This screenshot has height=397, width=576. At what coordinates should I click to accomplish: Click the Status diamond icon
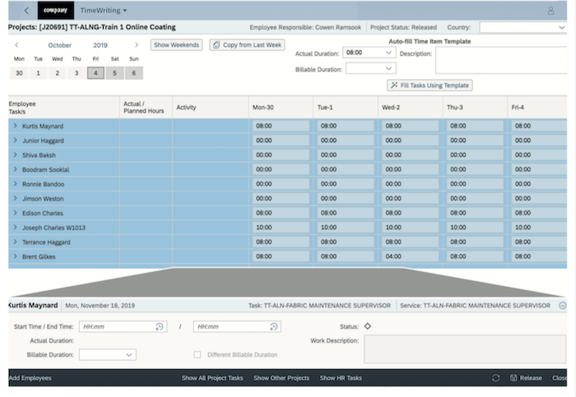coord(367,326)
